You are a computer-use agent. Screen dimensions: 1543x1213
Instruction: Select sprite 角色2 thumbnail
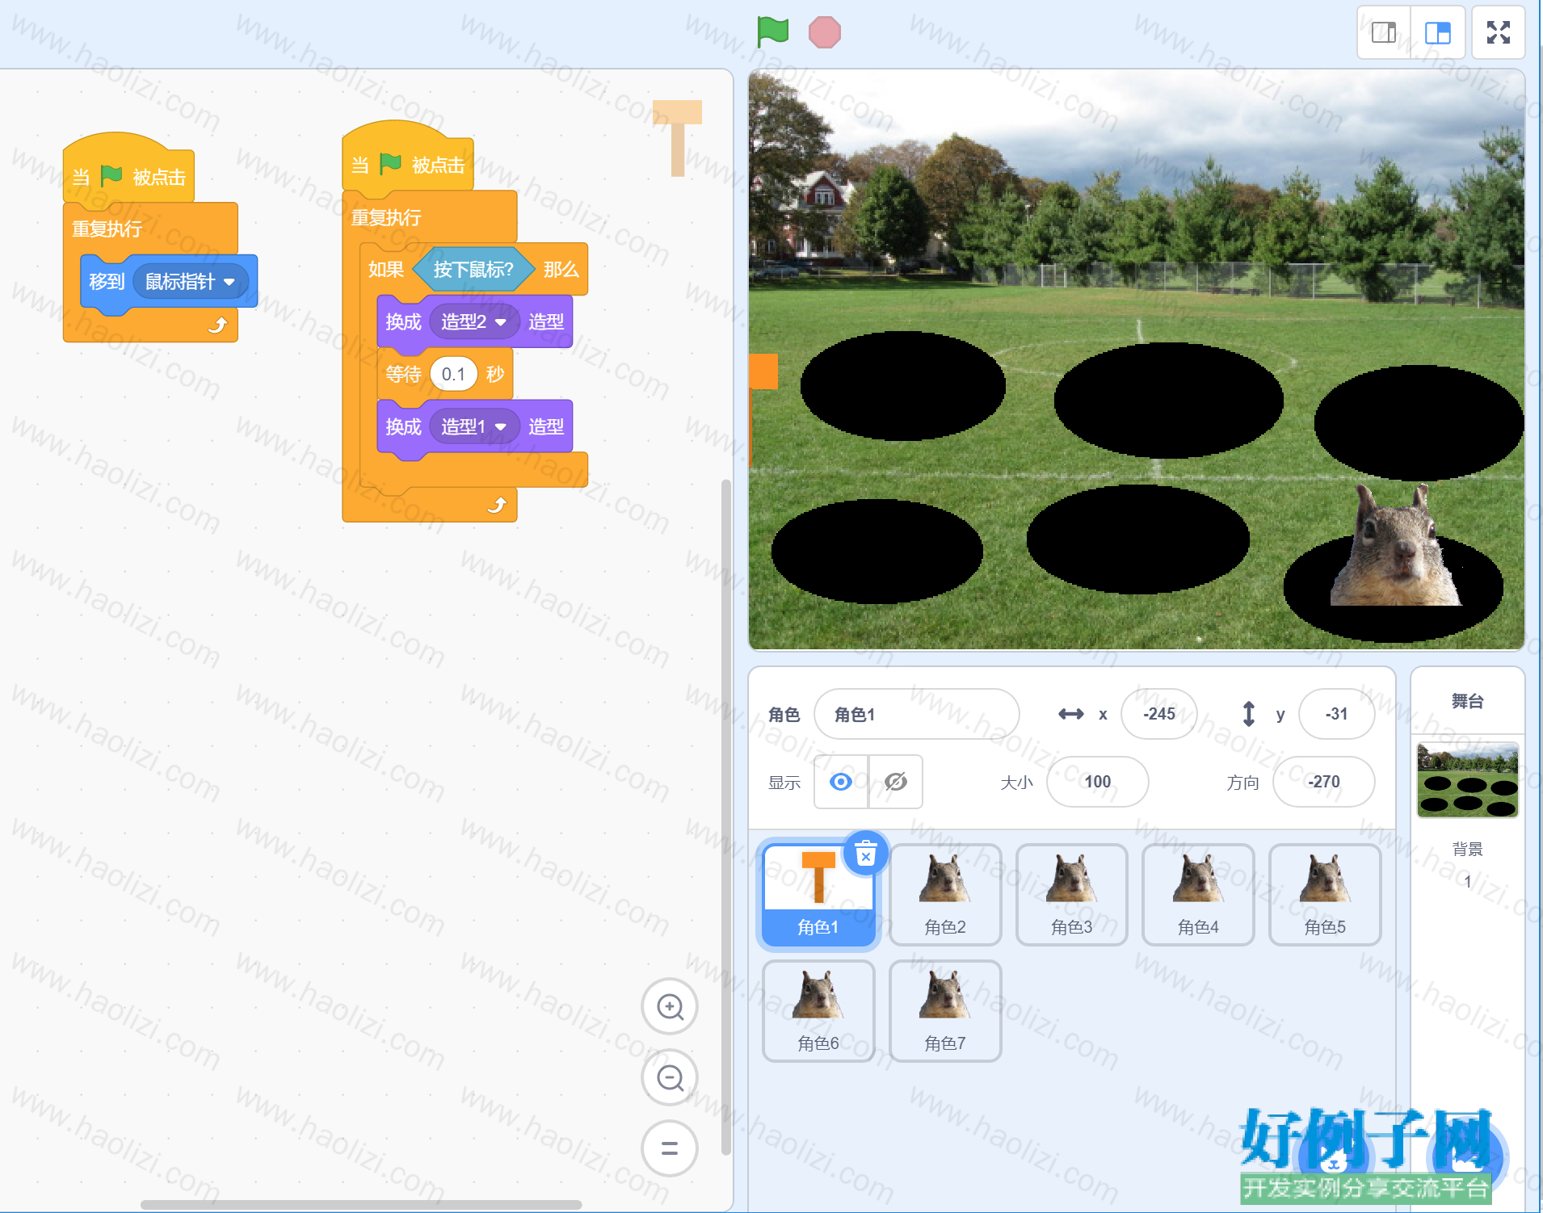tap(945, 895)
